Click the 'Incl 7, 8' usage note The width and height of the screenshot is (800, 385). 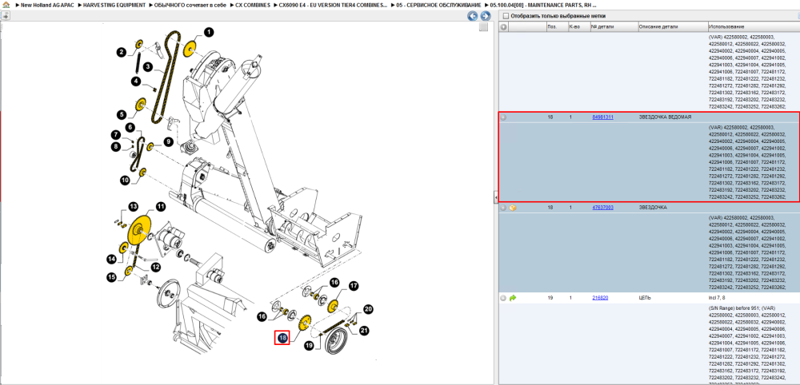718,298
